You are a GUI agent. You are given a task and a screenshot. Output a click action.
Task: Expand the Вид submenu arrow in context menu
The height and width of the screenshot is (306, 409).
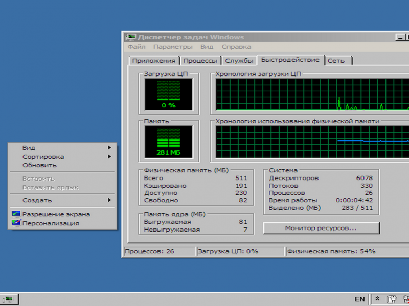point(109,148)
